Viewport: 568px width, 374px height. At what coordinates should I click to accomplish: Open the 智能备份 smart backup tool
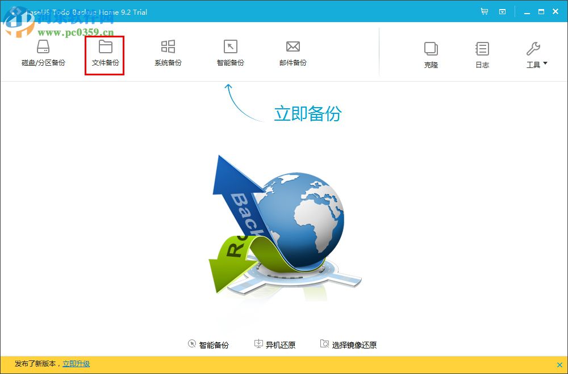click(230, 54)
